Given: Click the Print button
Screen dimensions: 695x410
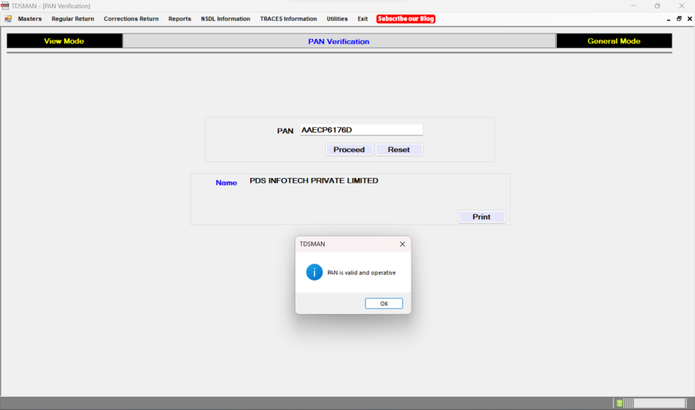Looking at the screenshot, I should pyautogui.click(x=482, y=217).
